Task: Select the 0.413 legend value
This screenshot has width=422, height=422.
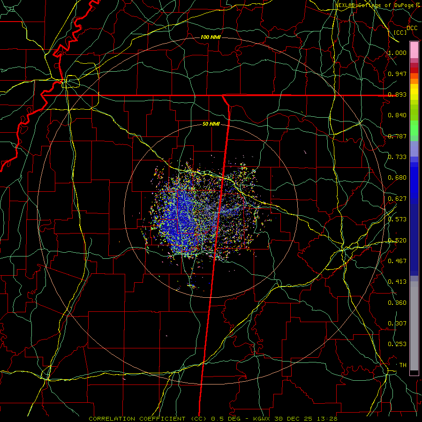Action: 397,282
